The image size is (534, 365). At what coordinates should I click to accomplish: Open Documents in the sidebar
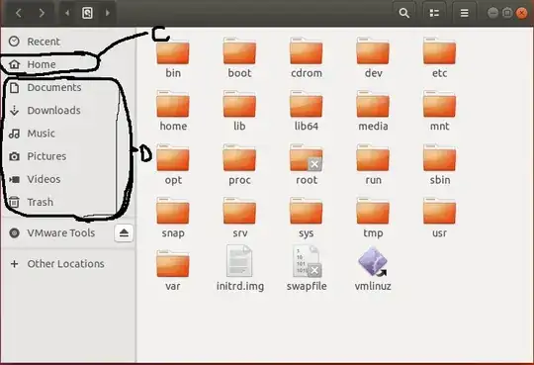(68, 87)
